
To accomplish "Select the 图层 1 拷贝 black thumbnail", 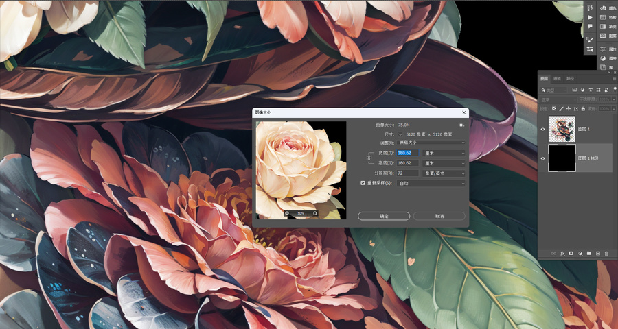I will click(562, 158).
